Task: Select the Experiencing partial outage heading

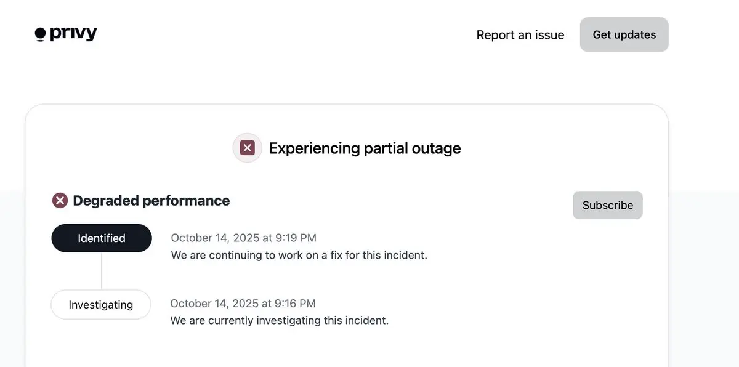Action: (x=365, y=148)
